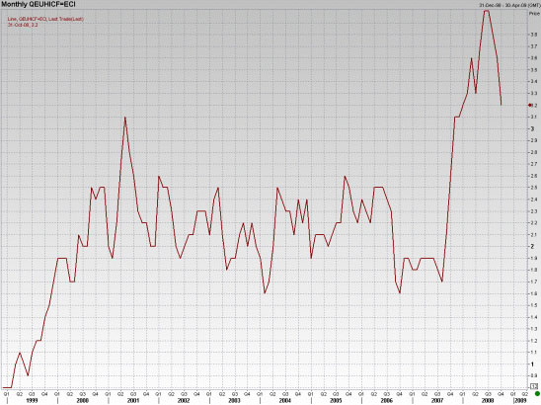This screenshot has width=541, height=405.
Task: Select the 2007 year label on the time axis
Action: pos(437,400)
